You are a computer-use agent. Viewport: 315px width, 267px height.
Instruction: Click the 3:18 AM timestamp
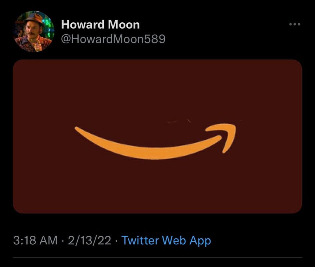tap(35, 240)
